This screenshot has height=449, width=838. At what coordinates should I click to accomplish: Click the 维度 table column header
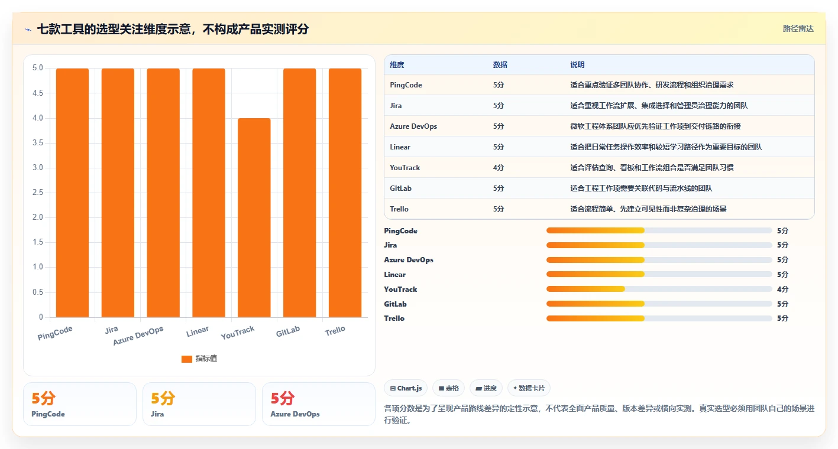[397, 64]
